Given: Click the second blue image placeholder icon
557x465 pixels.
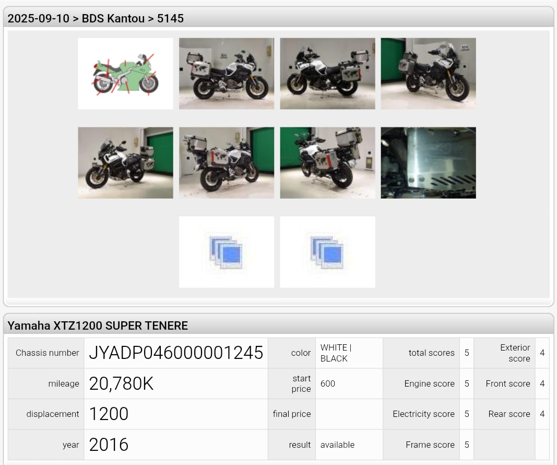Looking at the screenshot, I should tap(327, 252).
